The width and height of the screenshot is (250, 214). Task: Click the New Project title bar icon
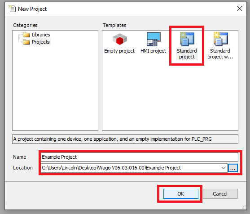pos(12,9)
